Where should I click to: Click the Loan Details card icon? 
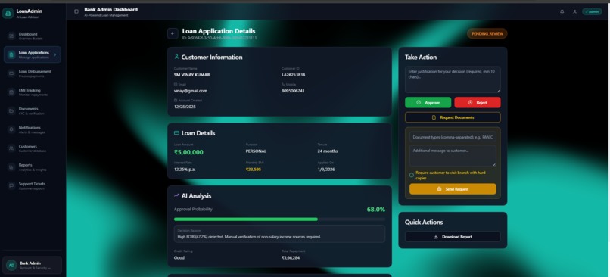[176, 133]
